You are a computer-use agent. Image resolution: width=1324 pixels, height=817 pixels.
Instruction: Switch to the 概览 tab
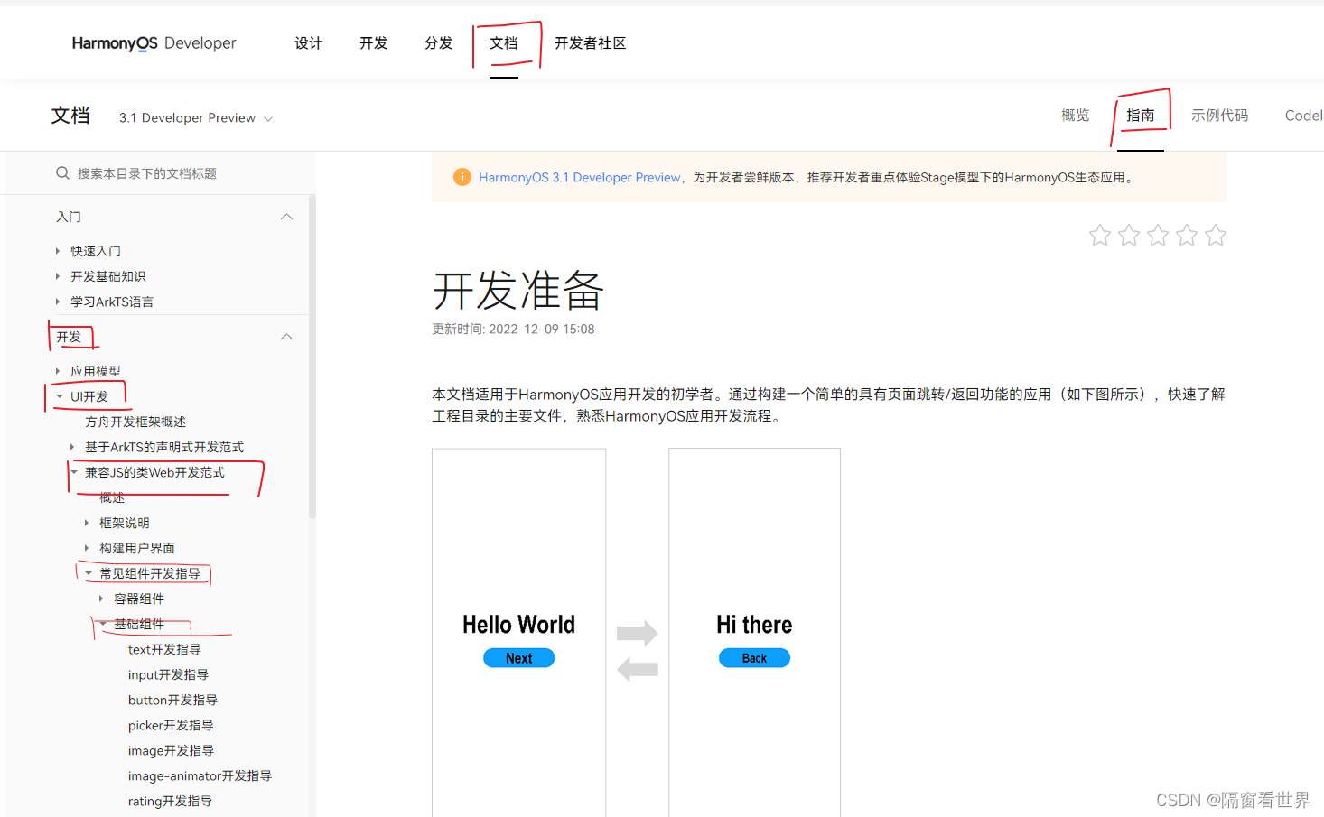pyautogui.click(x=1075, y=116)
